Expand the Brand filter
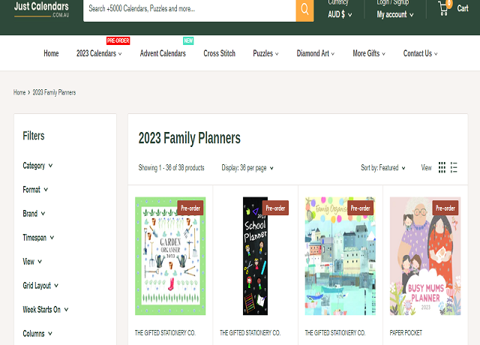This screenshot has width=480, height=345. (x=34, y=214)
